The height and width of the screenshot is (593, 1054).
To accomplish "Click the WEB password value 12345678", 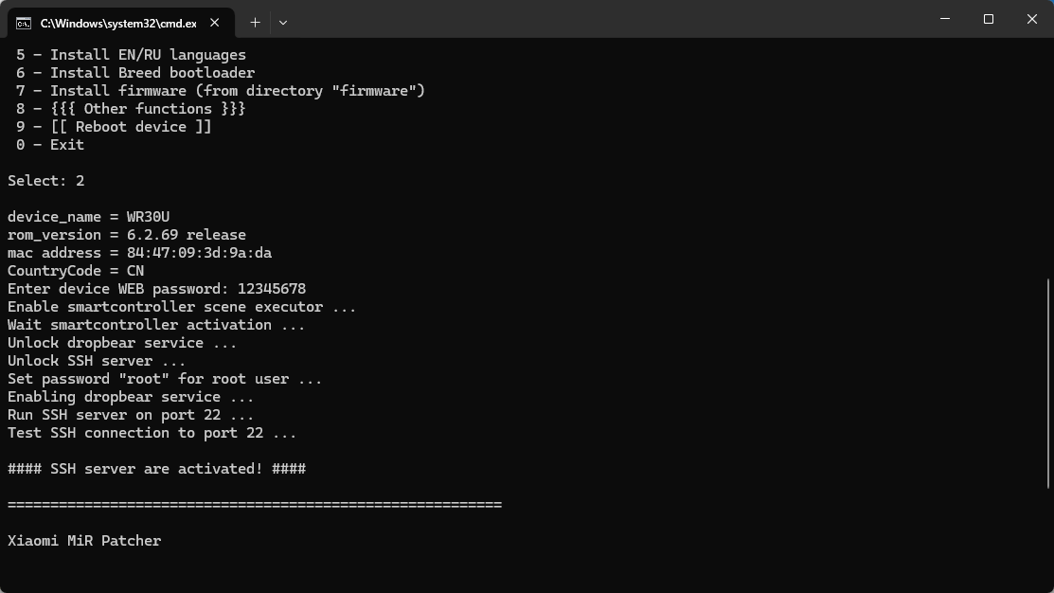I will [272, 288].
